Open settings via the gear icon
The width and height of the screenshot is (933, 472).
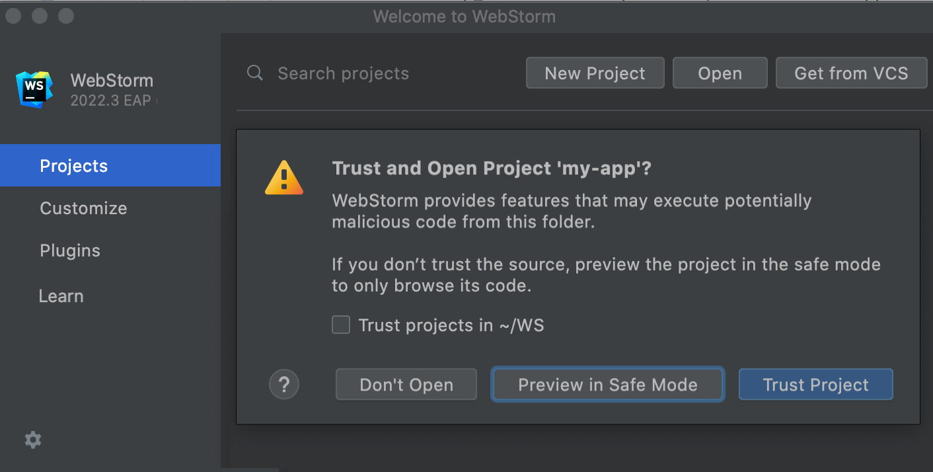click(32, 440)
